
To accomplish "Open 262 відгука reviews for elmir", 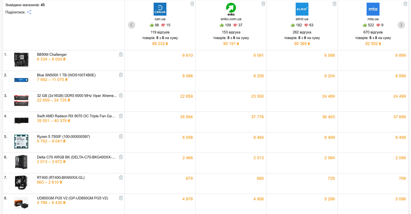I will (x=302, y=32).
